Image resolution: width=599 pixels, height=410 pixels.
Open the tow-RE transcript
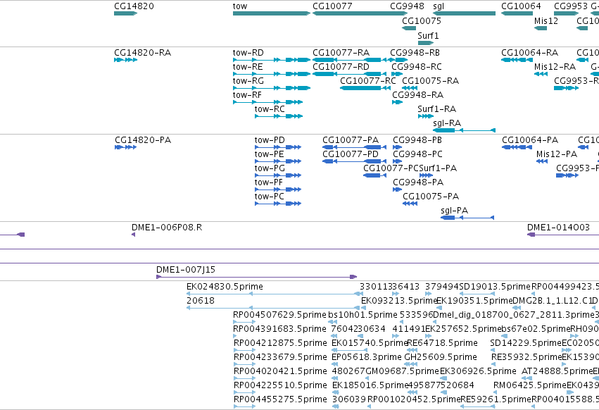(271, 74)
